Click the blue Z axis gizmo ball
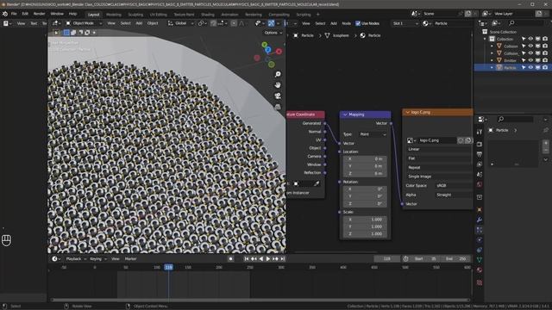Image resolution: width=552 pixels, height=310 pixels. tap(268, 50)
